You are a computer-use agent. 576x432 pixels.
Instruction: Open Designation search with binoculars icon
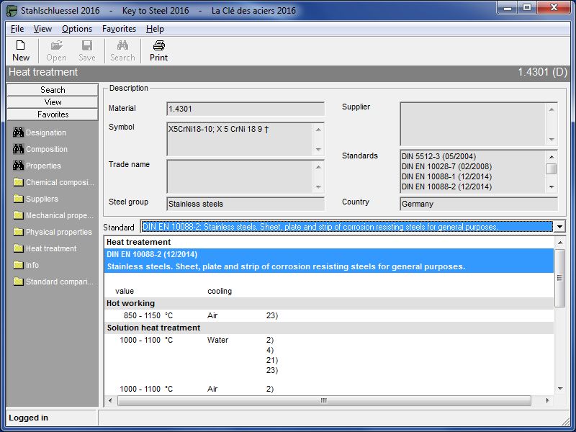pyautogui.click(x=19, y=132)
